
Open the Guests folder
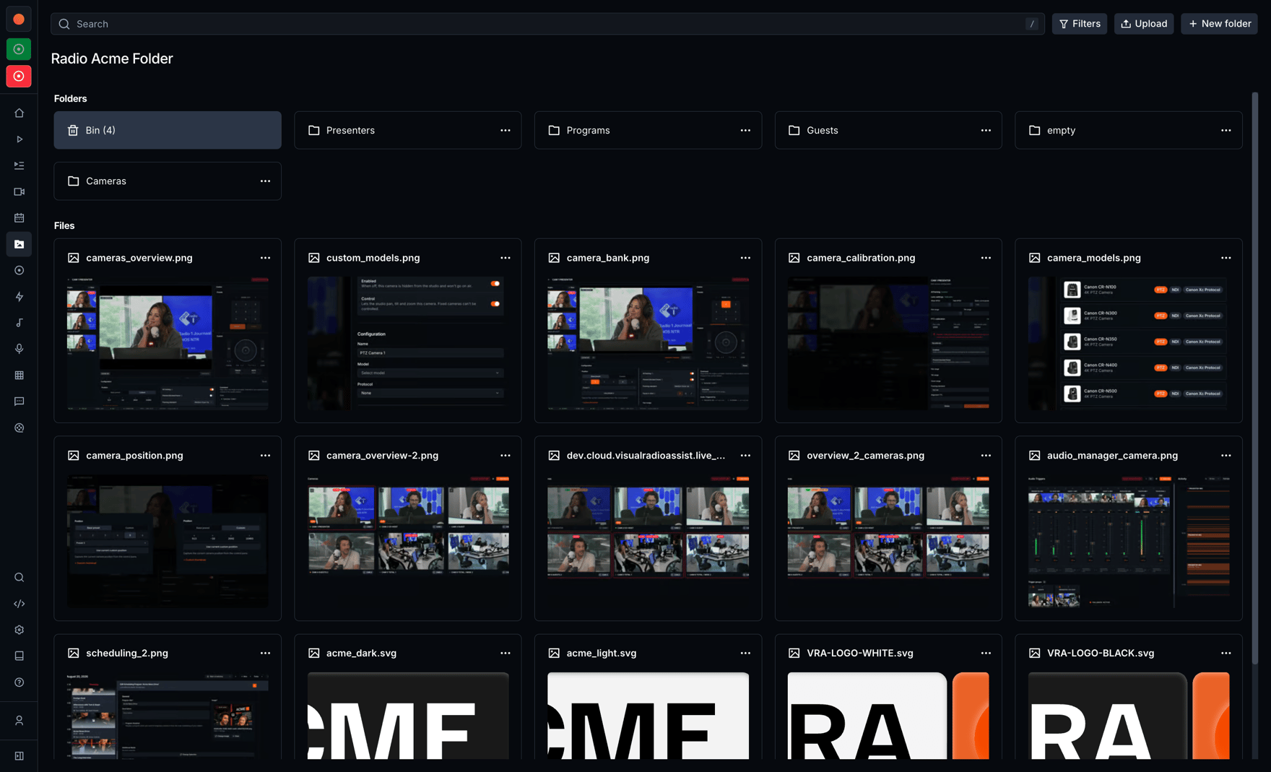click(888, 130)
